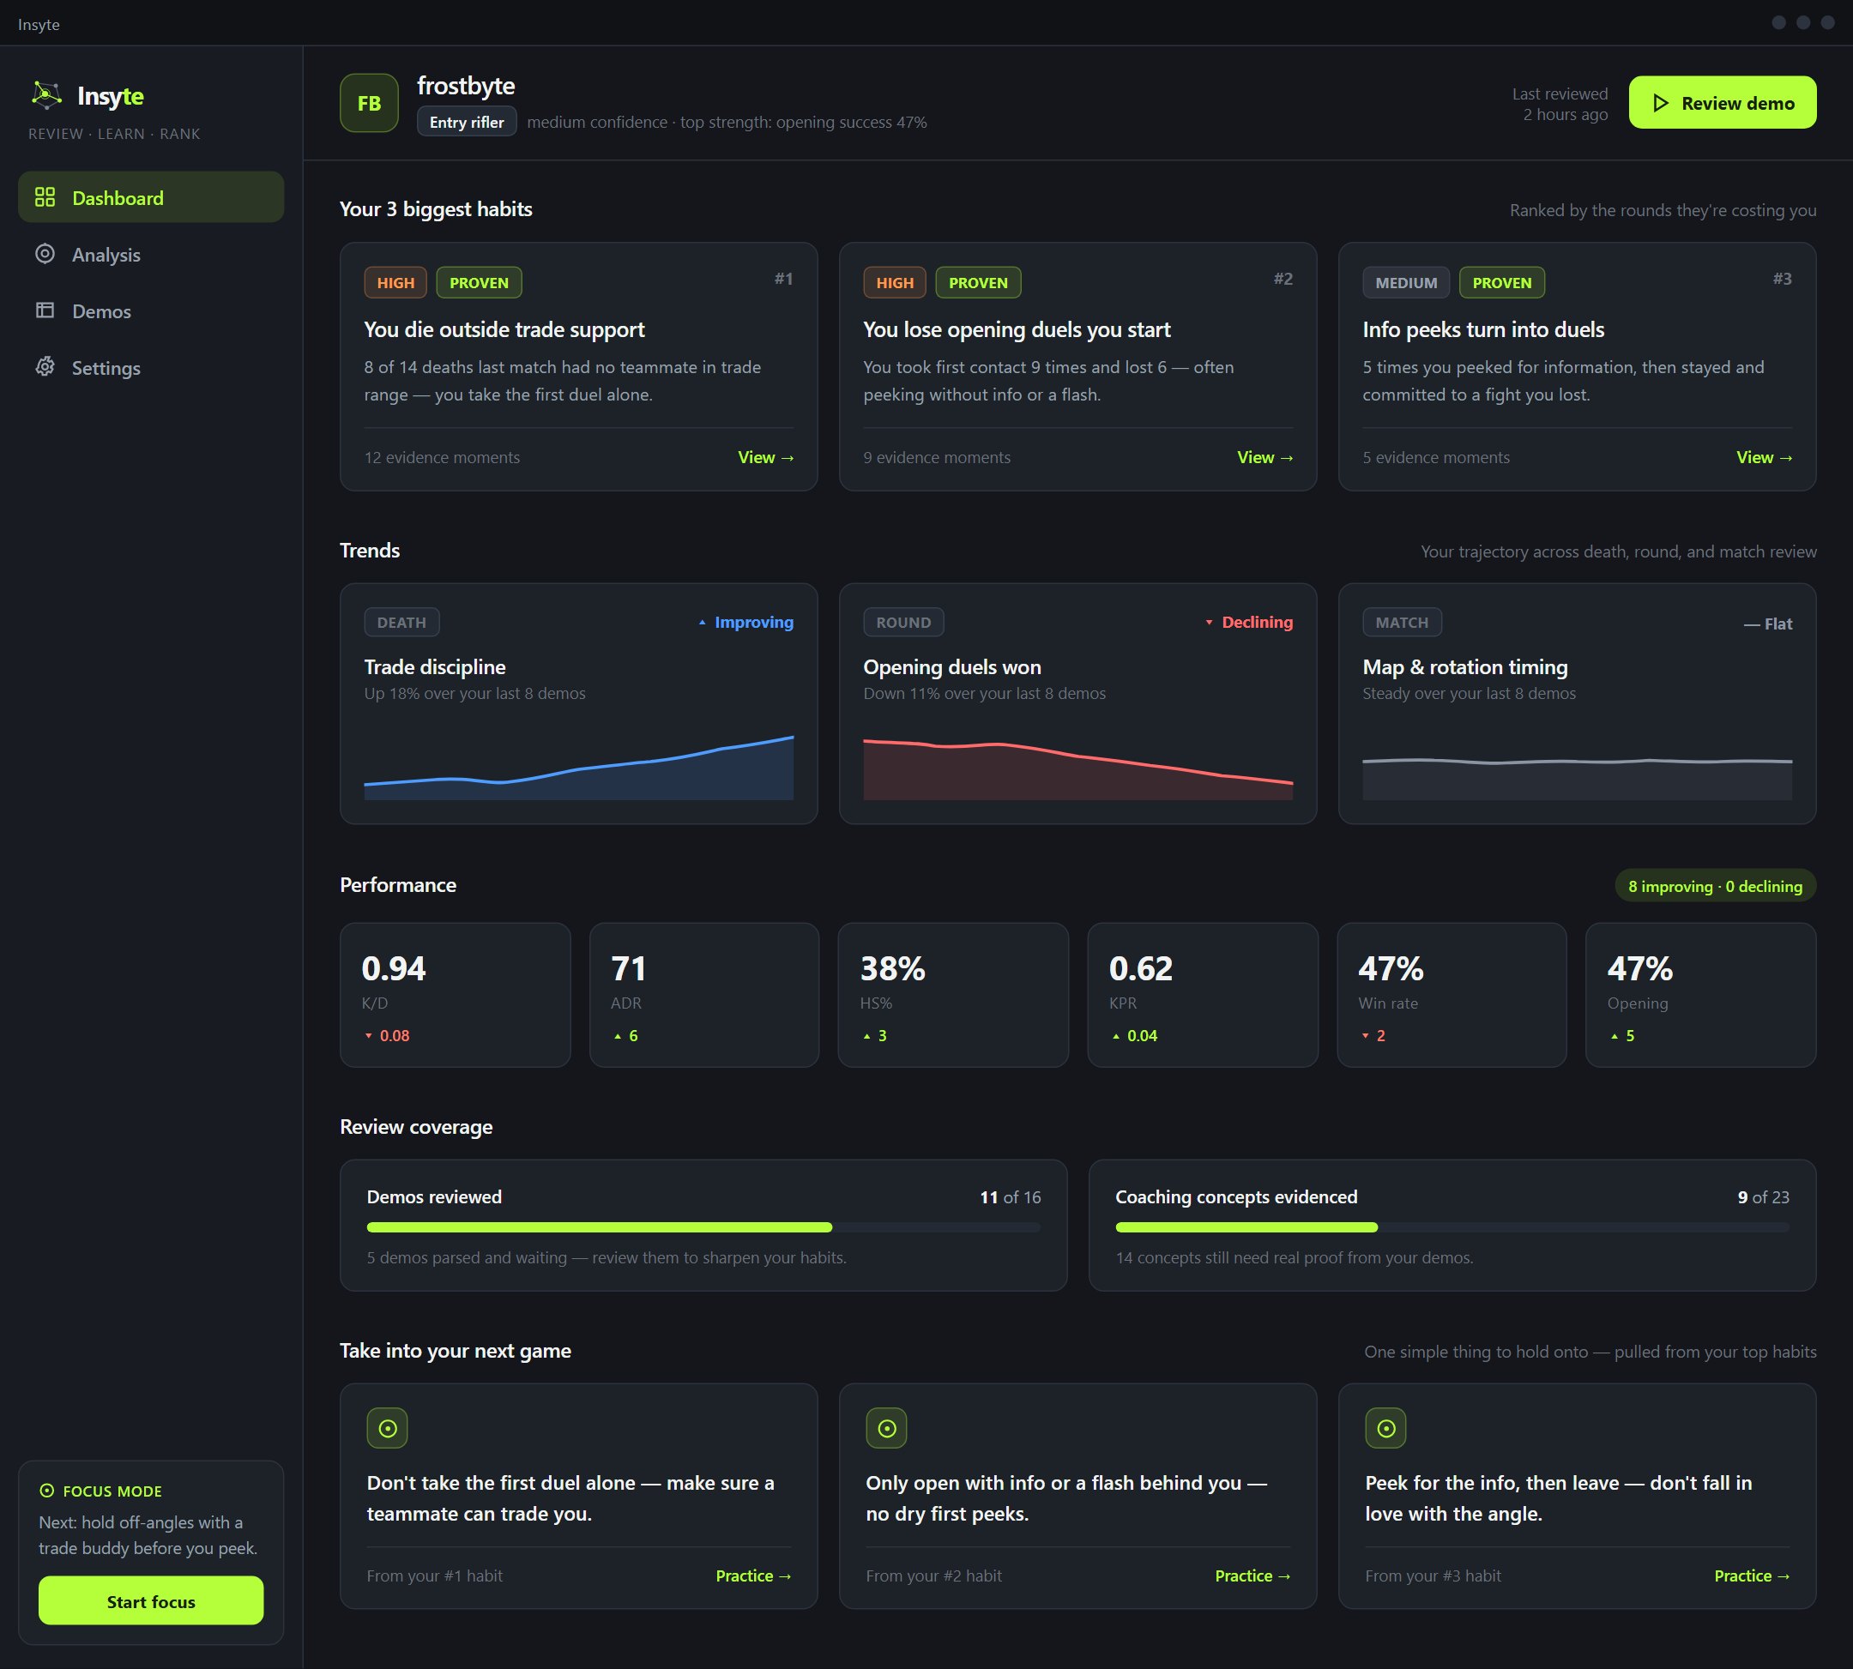The height and width of the screenshot is (1669, 1853).
Task: Go to the Analysis page
Action: pyautogui.click(x=151, y=254)
